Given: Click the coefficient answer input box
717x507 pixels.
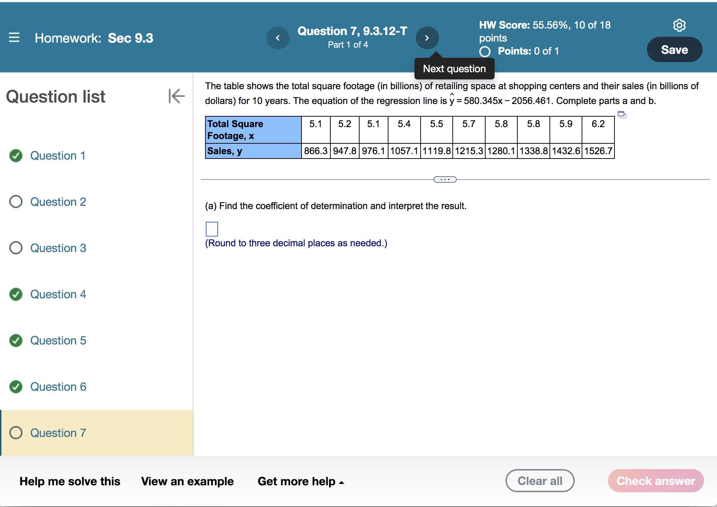Looking at the screenshot, I should [212, 229].
